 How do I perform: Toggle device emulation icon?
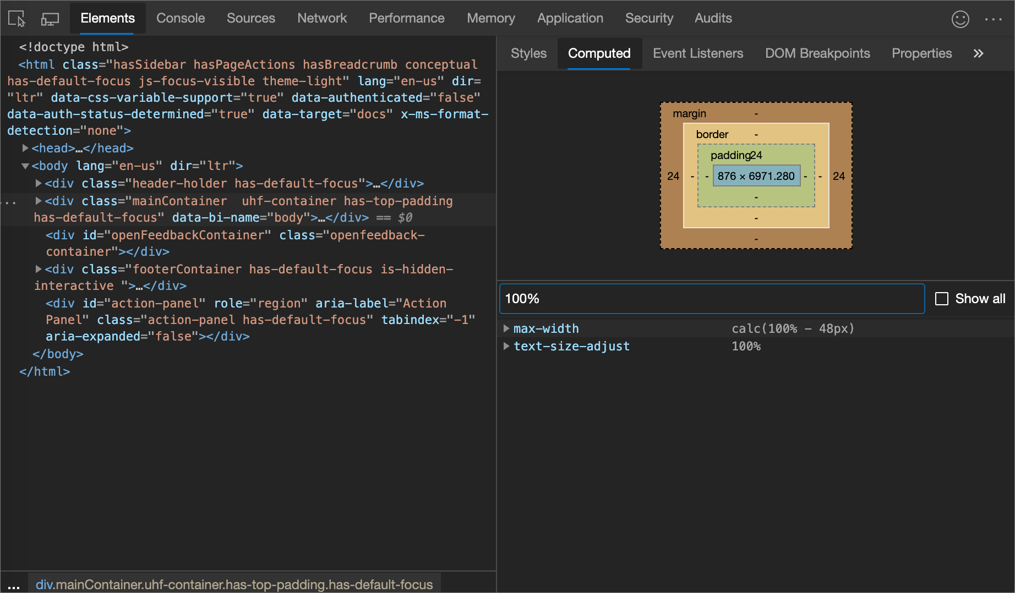coord(50,19)
